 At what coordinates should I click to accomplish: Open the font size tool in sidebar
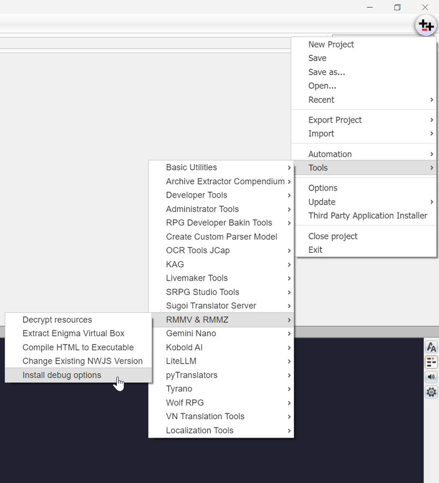pyautogui.click(x=431, y=347)
